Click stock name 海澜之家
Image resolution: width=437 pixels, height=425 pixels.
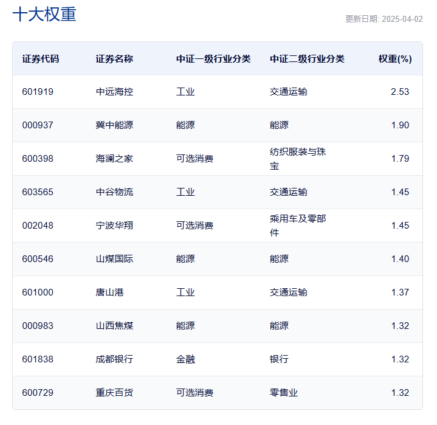114,159
